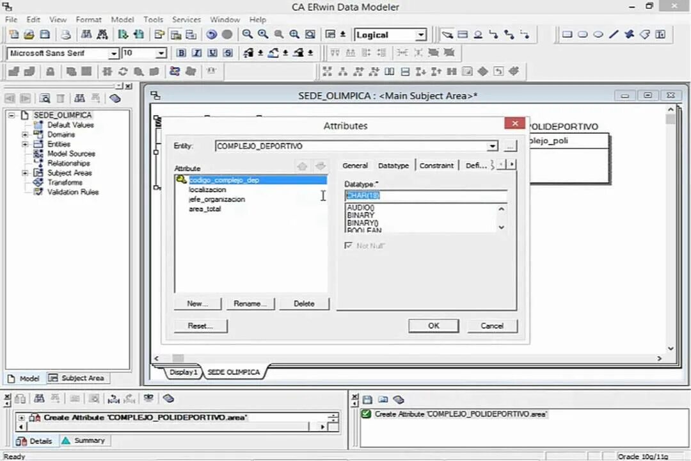Open the Entity COMPLEJO_DEPORTIVO dropdown
The height and width of the screenshot is (461, 691).
[492, 146]
